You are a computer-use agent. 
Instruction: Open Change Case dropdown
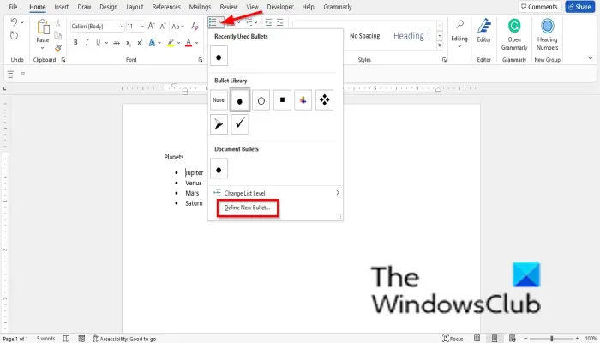178,27
